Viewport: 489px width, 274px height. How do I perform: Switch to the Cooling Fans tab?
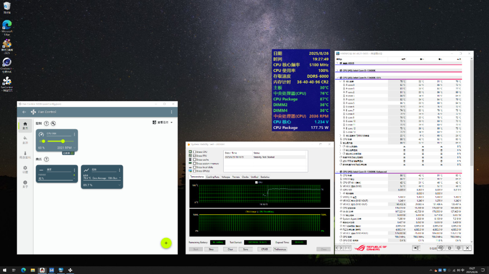tap(213, 177)
